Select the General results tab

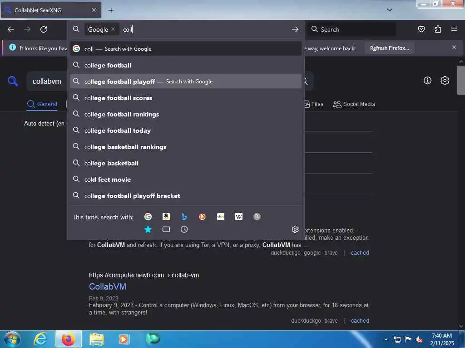tap(42, 104)
